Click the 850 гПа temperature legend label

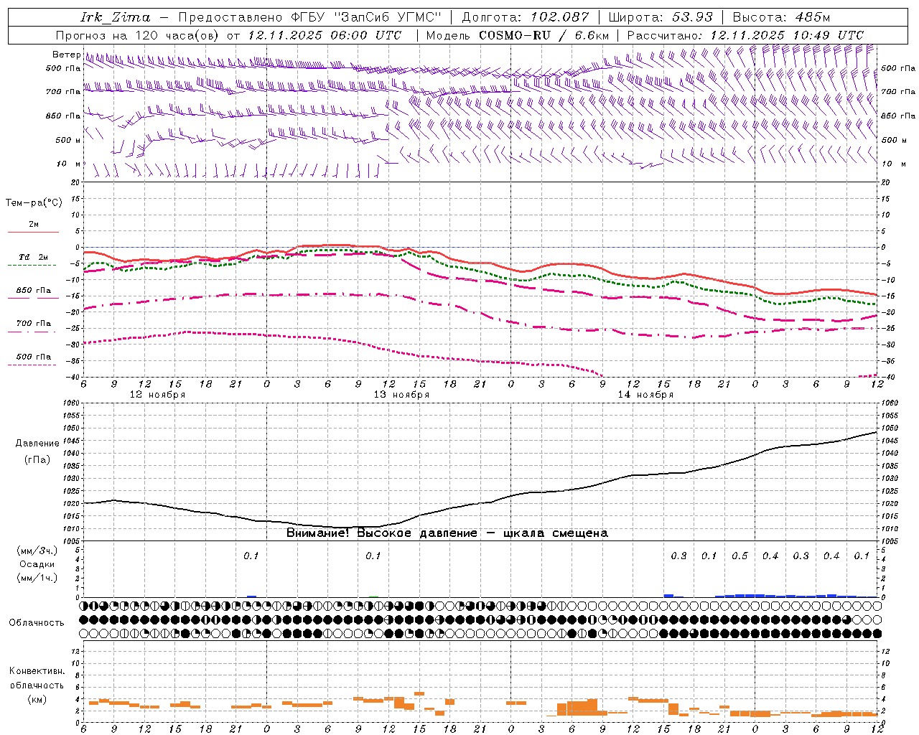pyautogui.click(x=34, y=291)
